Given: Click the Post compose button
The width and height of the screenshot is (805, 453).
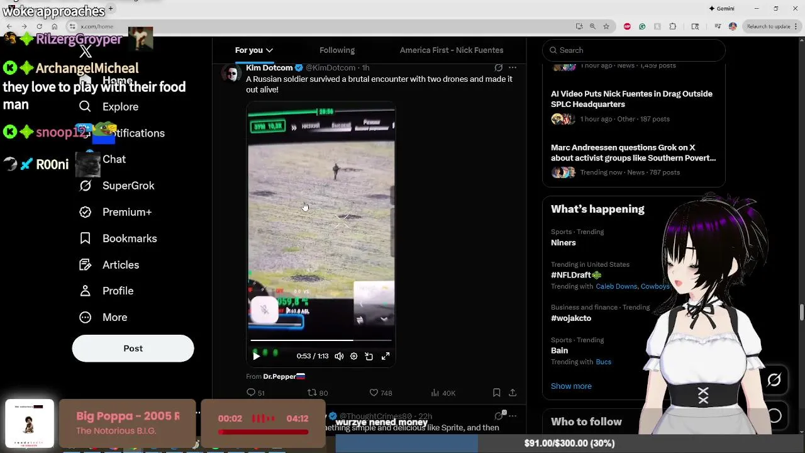Looking at the screenshot, I should tap(133, 348).
